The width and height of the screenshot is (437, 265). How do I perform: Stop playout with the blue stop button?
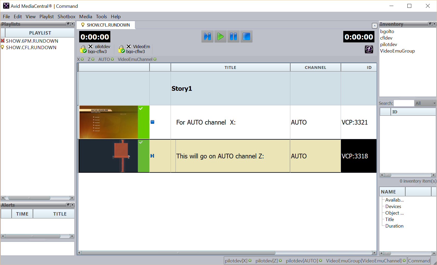point(246,36)
